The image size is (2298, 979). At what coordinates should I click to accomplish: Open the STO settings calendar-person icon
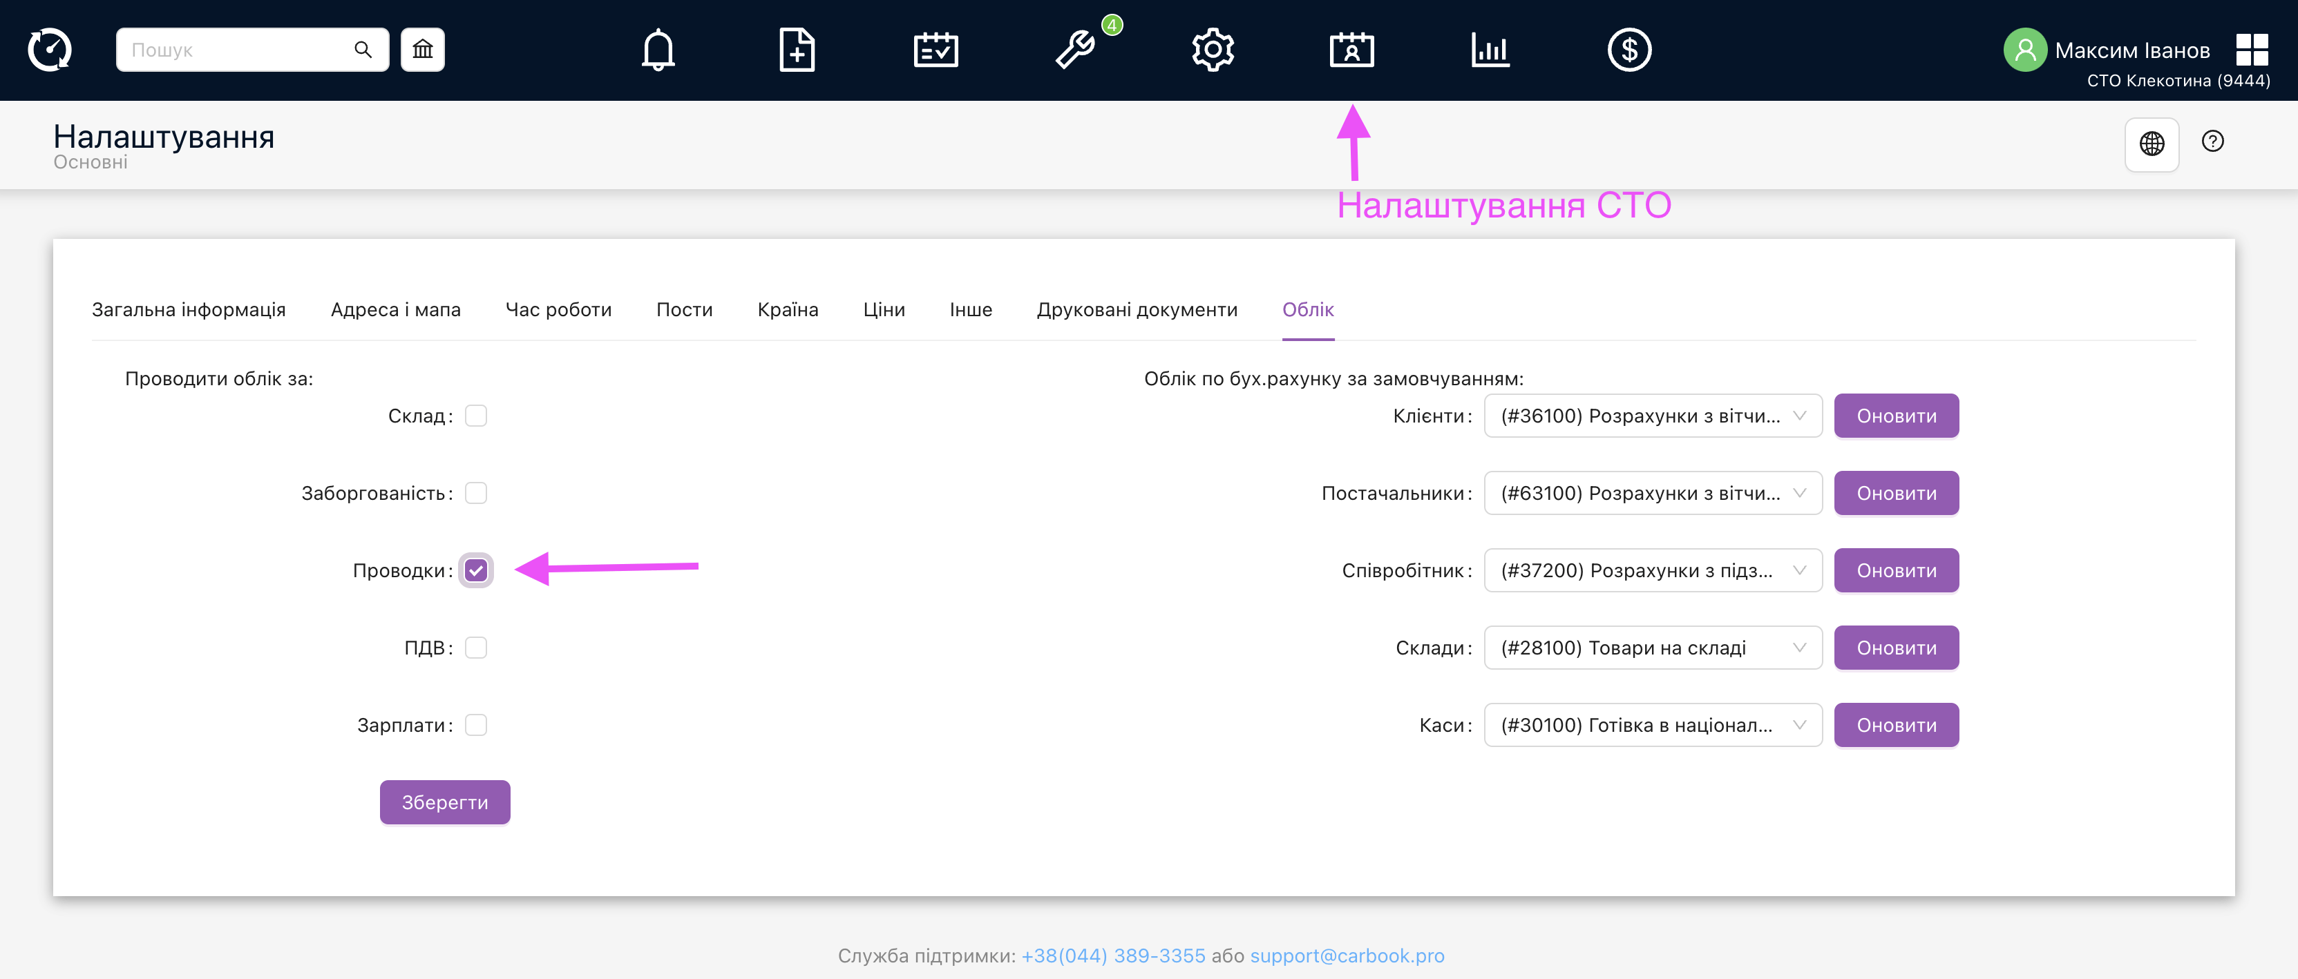point(1351,50)
